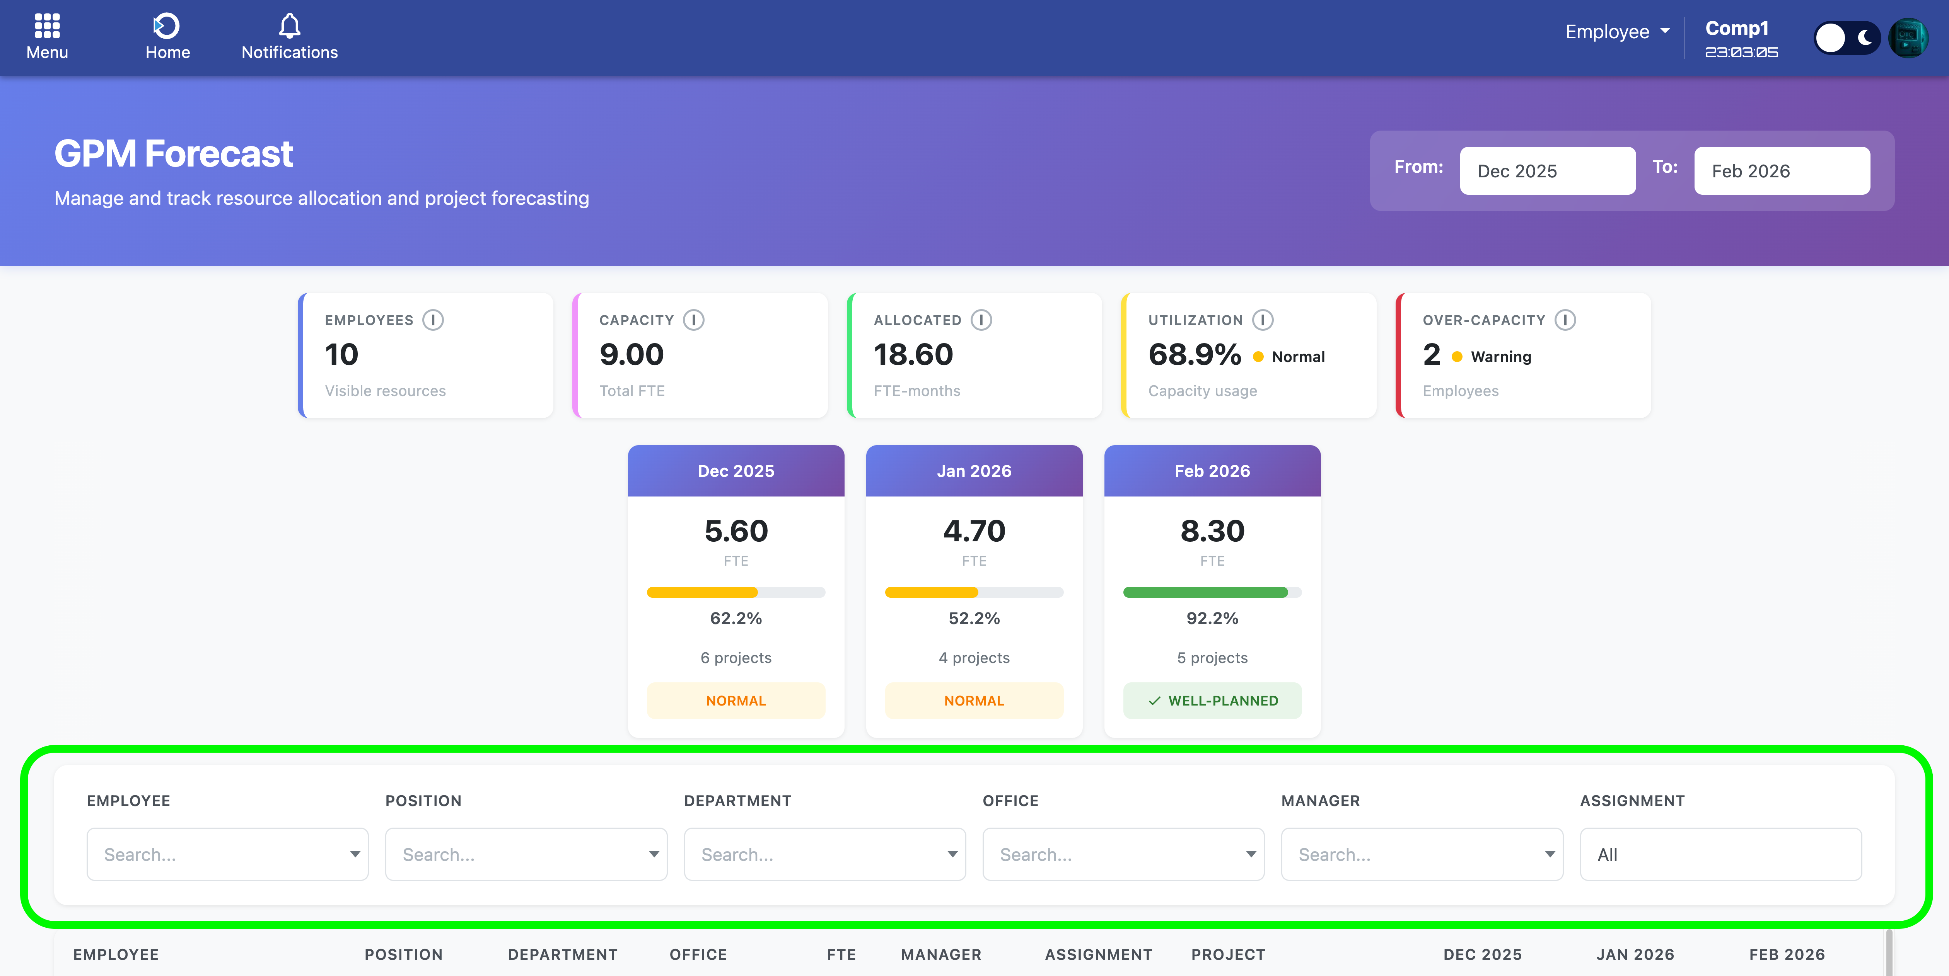Viewport: 1949px width, 976px height.
Task: Open the Notifications bell
Action: click(289, 26)
